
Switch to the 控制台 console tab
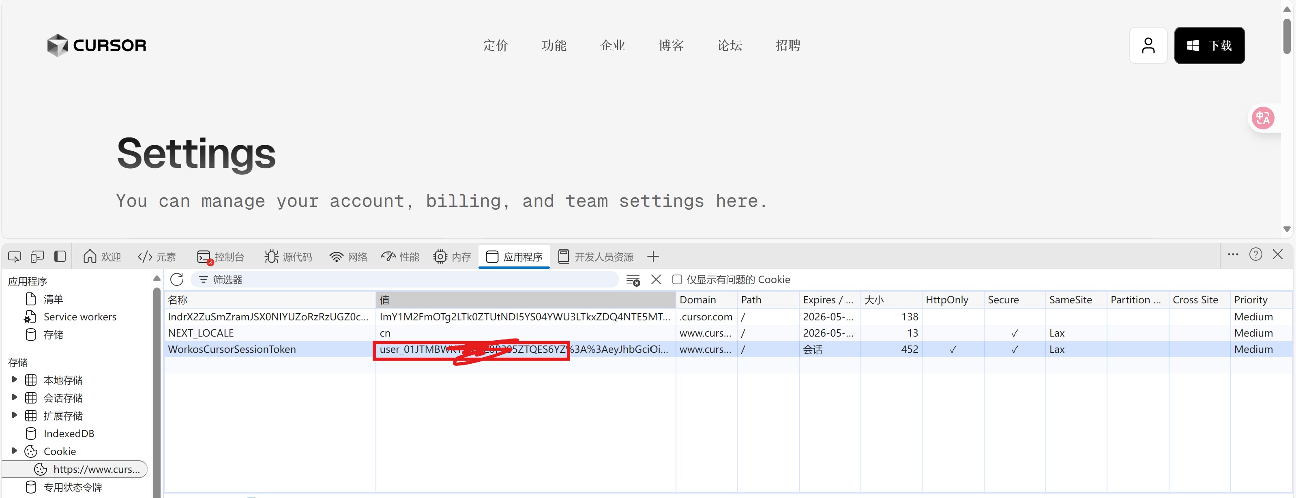(221, 257)
